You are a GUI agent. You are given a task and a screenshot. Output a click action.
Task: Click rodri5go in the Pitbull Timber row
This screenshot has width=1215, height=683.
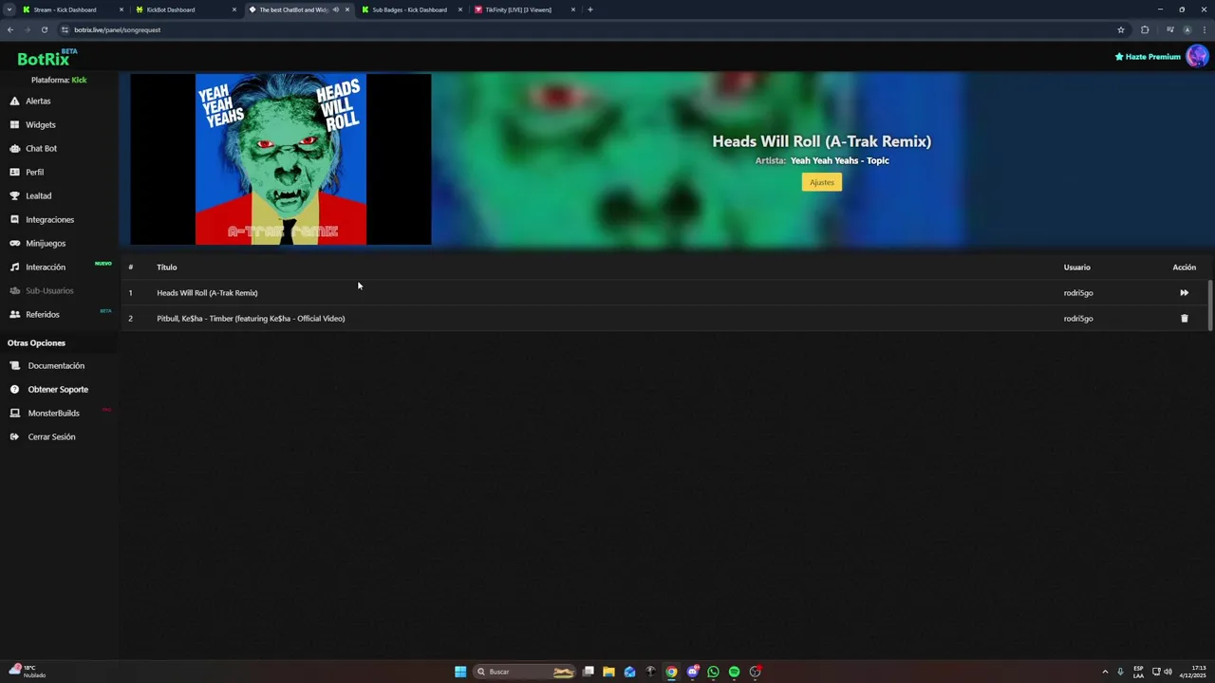pos(1078,318)
